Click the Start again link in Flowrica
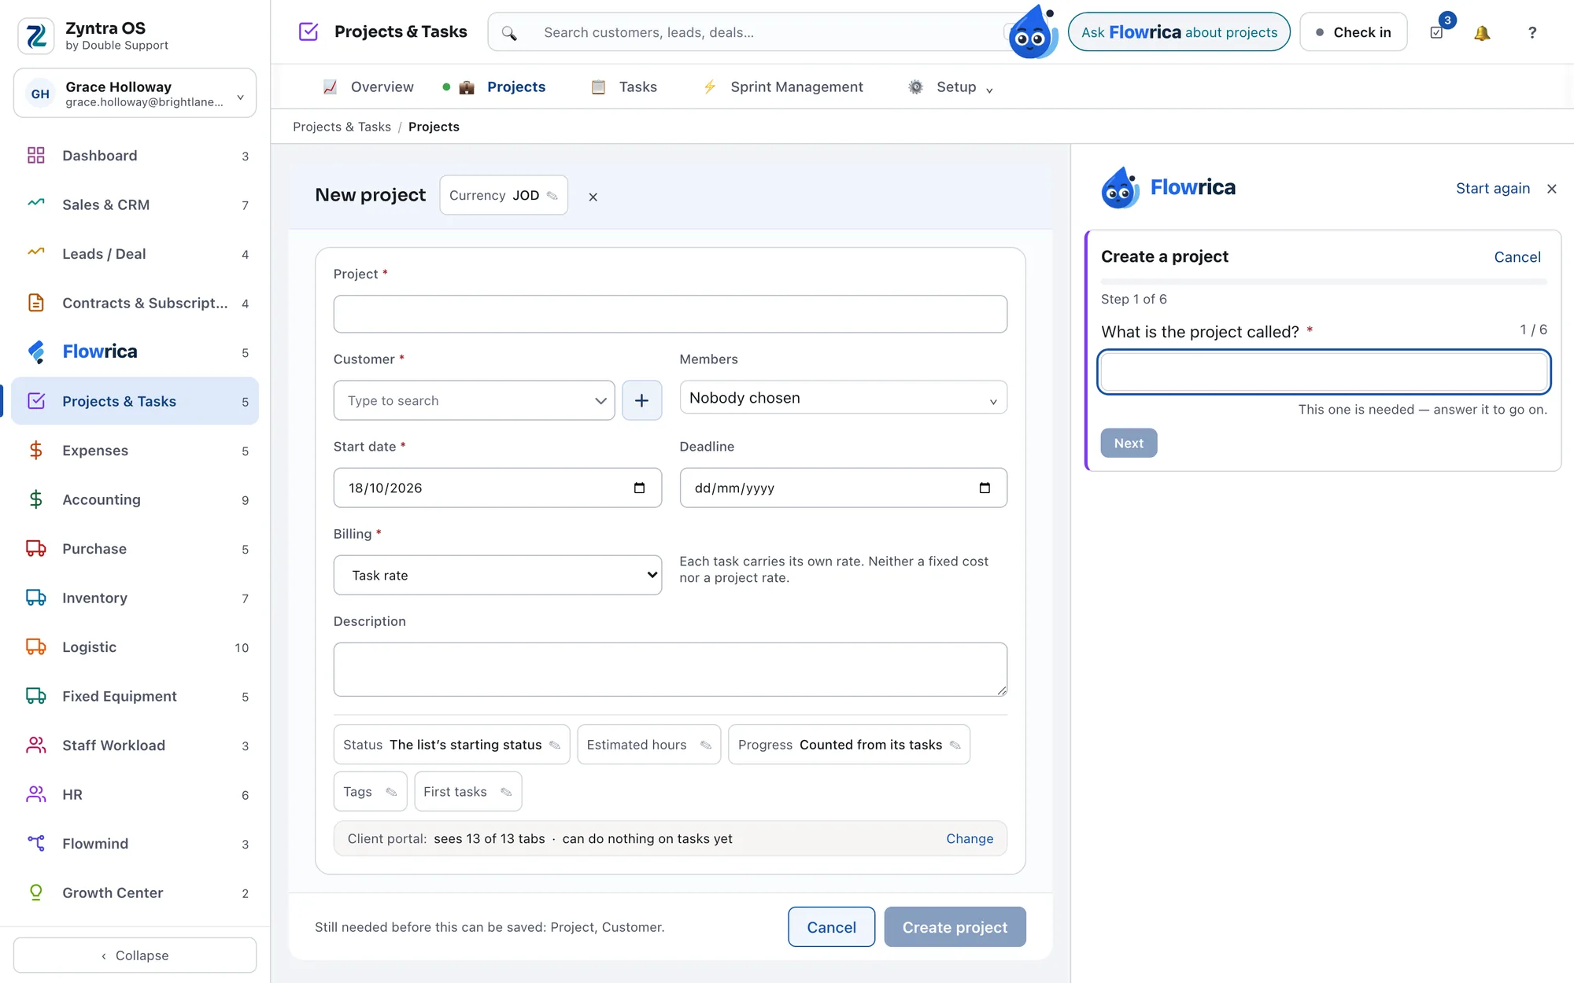1574x983 pixels. pyautogui.click(x=1492, y=188)
